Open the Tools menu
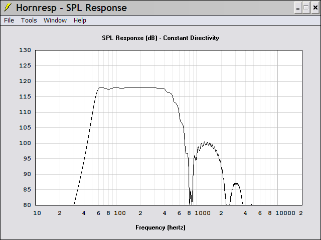The width and height of the screenshot is (321, 240). 29,20
